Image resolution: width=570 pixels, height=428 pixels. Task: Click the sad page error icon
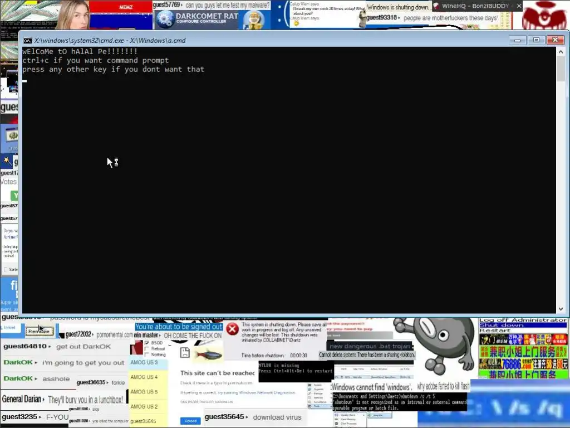[x=185, y=352]
